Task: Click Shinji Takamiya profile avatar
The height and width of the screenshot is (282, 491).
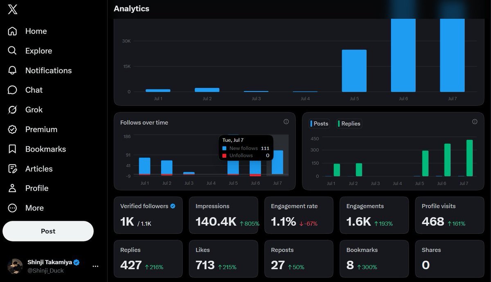Action: 15,266
